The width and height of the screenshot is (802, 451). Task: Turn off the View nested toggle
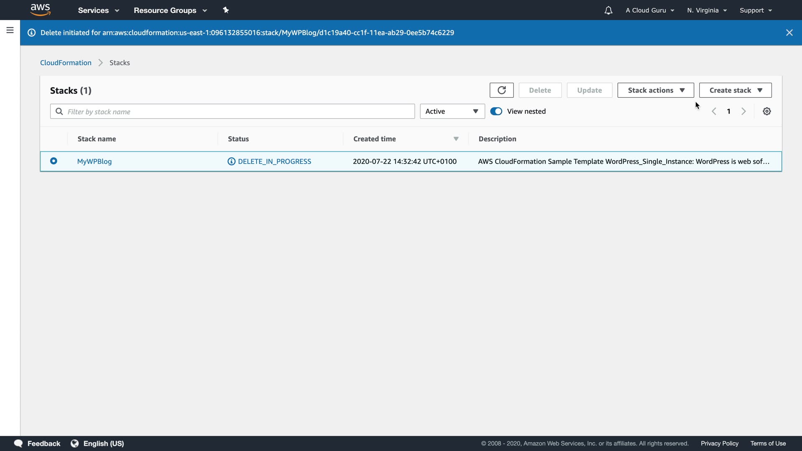coord(496,111)
